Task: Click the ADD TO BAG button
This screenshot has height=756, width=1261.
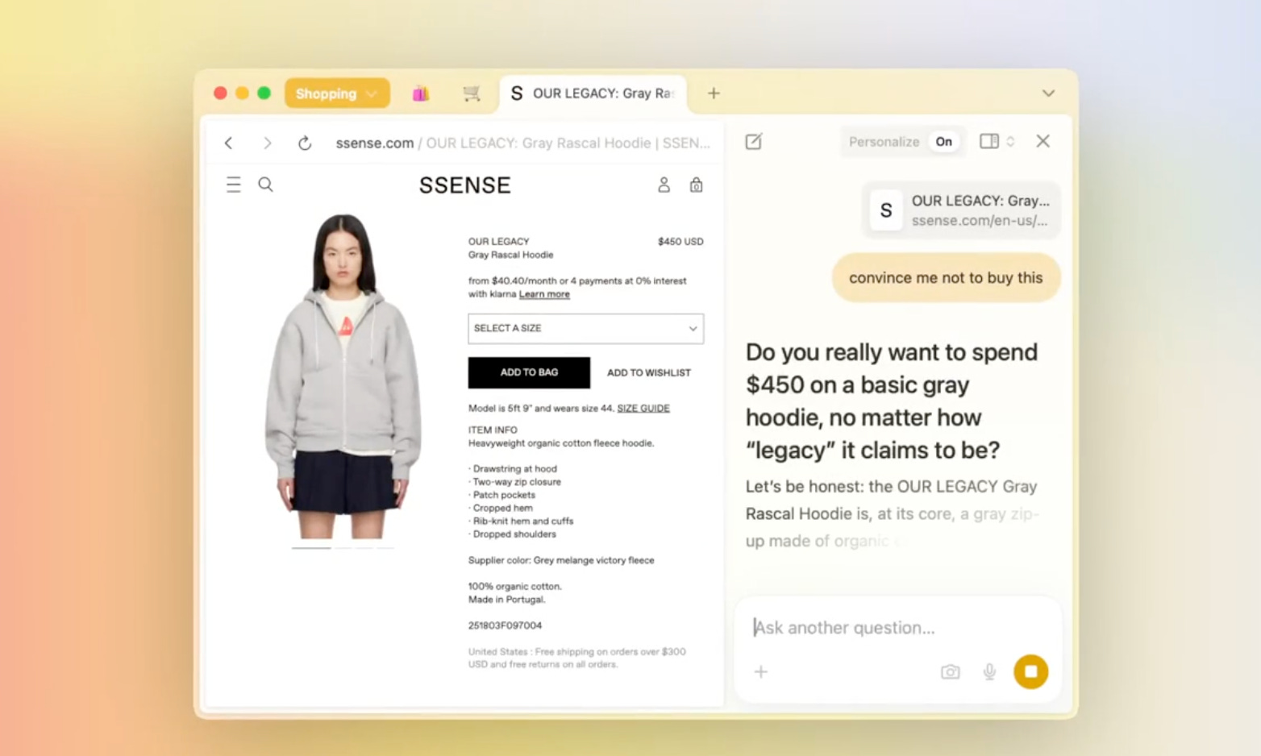Action: [x=529, y=372]
